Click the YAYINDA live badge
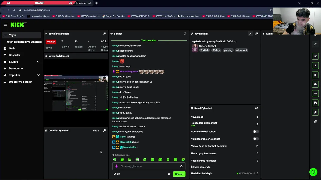 point(51,42)
